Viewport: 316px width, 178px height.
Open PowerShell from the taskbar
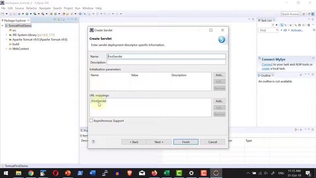click(80, 173)
